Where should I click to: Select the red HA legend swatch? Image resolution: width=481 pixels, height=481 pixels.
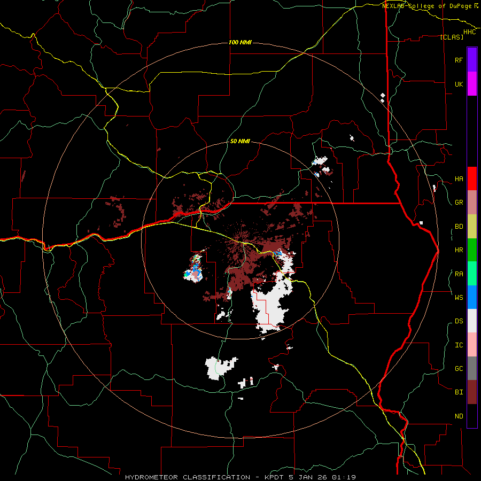point(472,179)
